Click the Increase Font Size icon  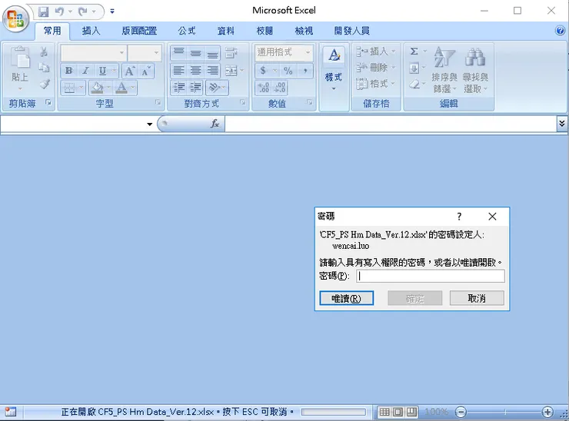[x=129, y=71]
